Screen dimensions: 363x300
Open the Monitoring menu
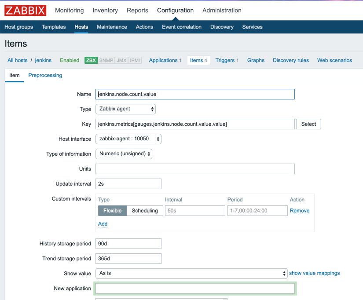[x=69, y=10]
